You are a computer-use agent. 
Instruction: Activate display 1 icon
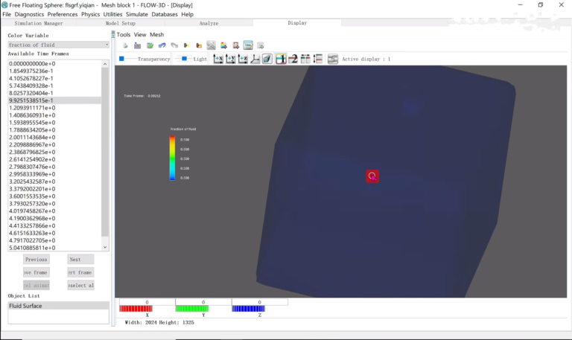coord(281,59)
